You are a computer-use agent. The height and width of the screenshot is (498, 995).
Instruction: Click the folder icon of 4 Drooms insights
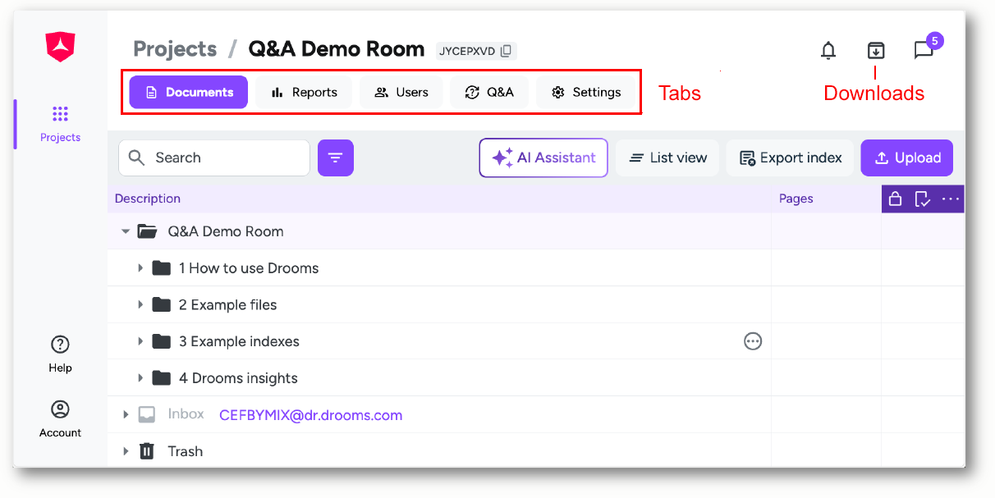tap(162, 378)
